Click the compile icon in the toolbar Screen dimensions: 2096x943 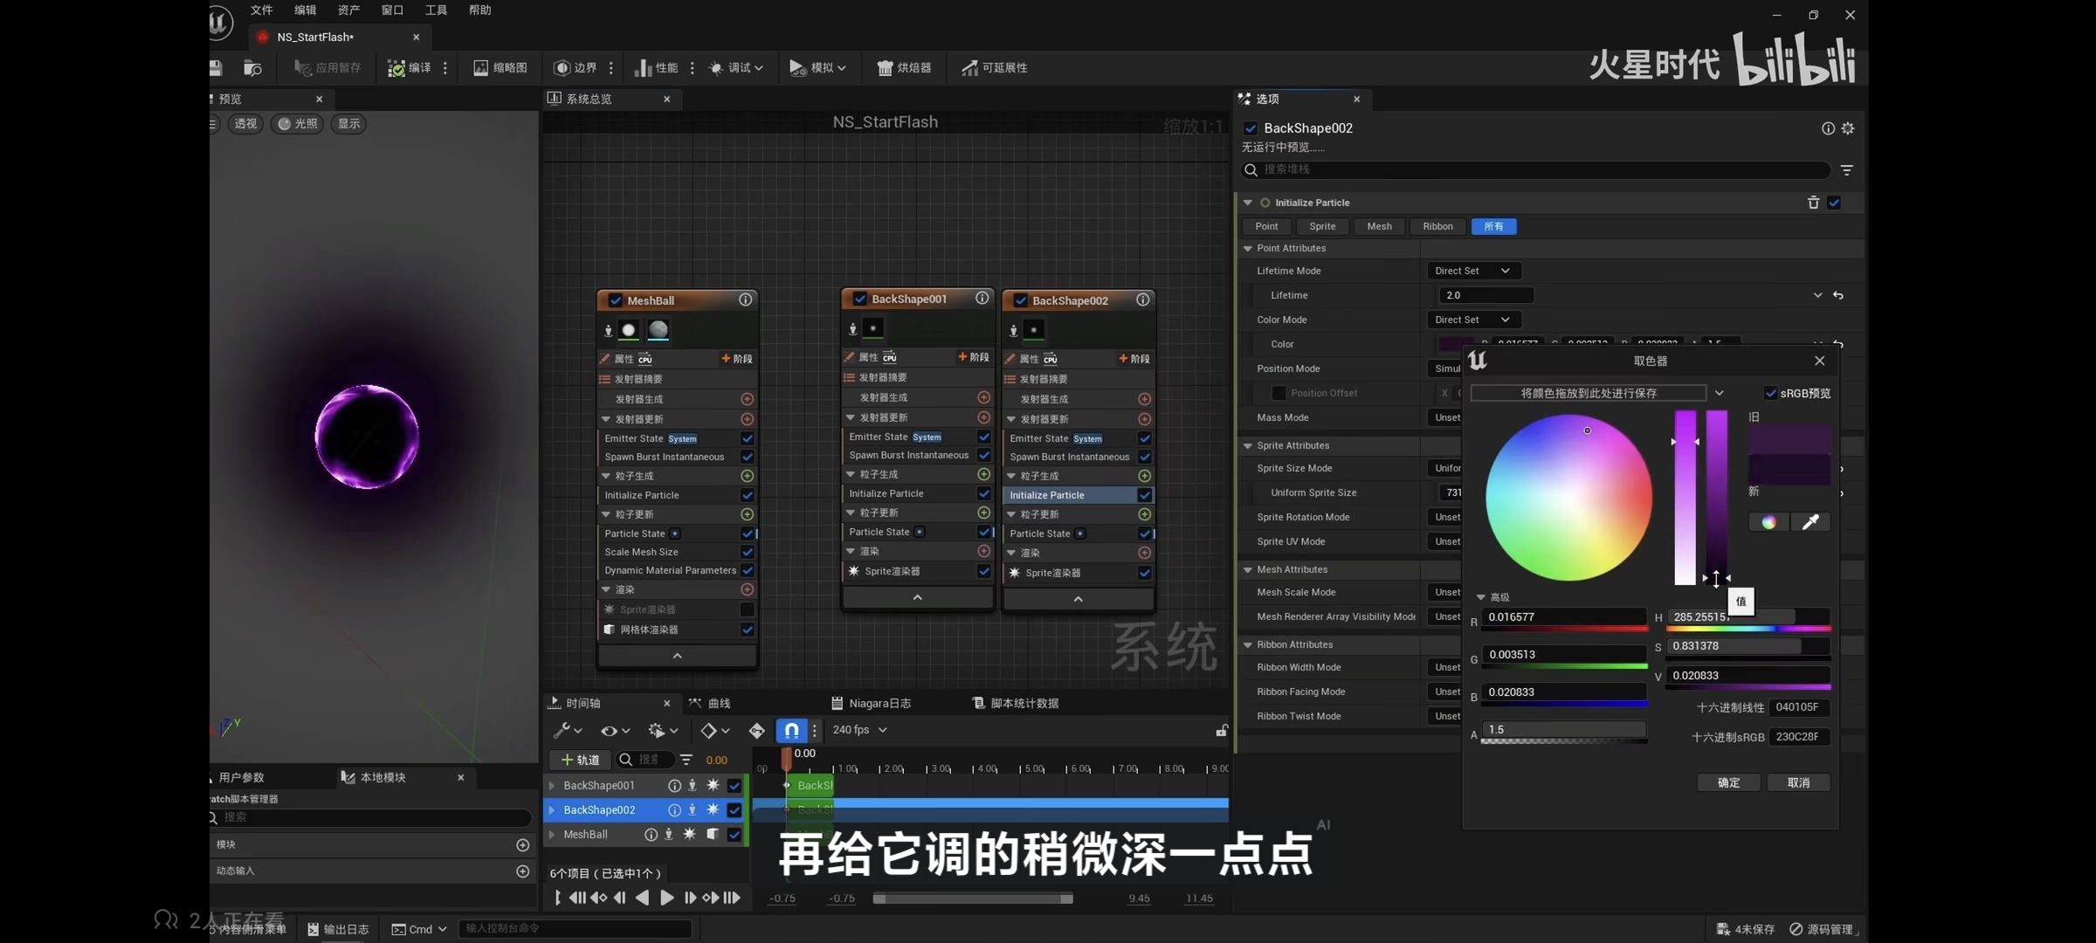pyautogui.click(x=396, y=68)
